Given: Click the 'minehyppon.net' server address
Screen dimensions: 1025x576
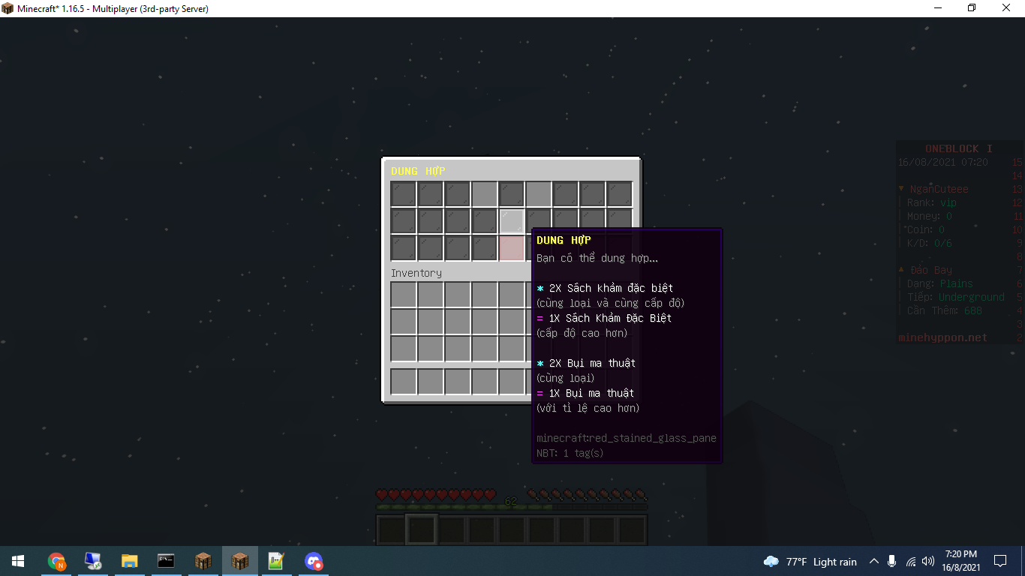Looking at the screenshot, I should 942,337.
